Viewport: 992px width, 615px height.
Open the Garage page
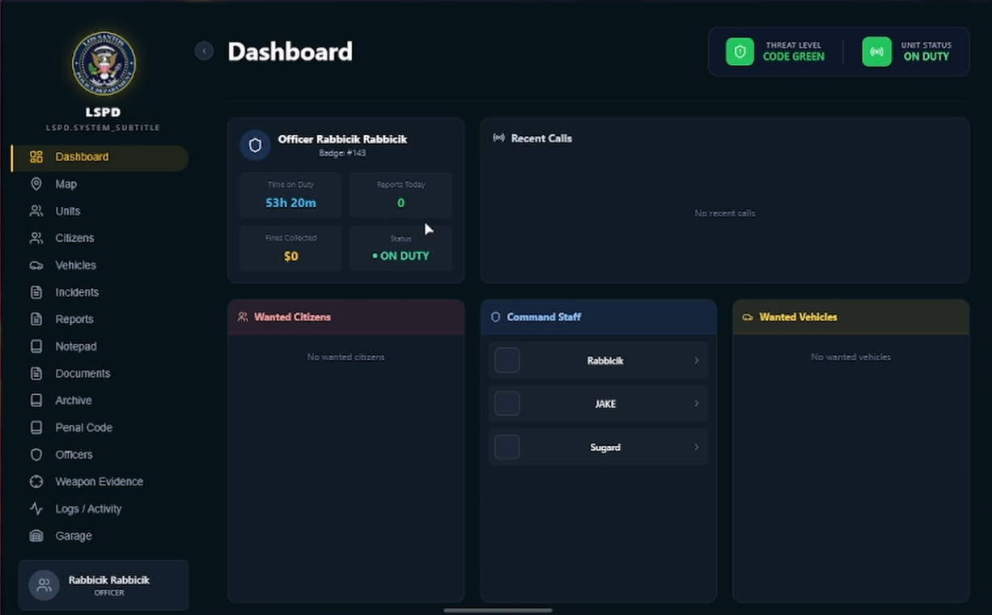click(100, 536)
